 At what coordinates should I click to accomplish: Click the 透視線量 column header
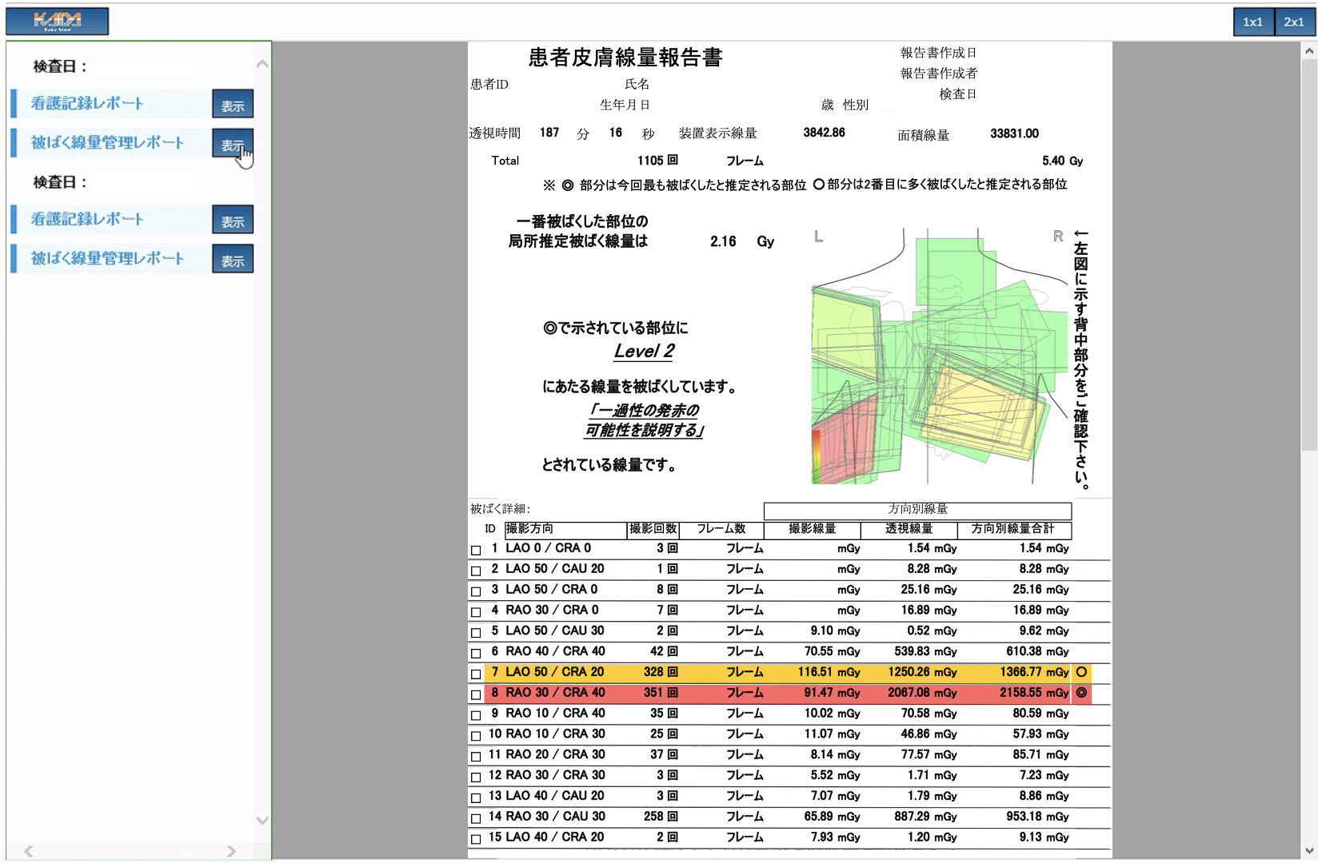909,529
